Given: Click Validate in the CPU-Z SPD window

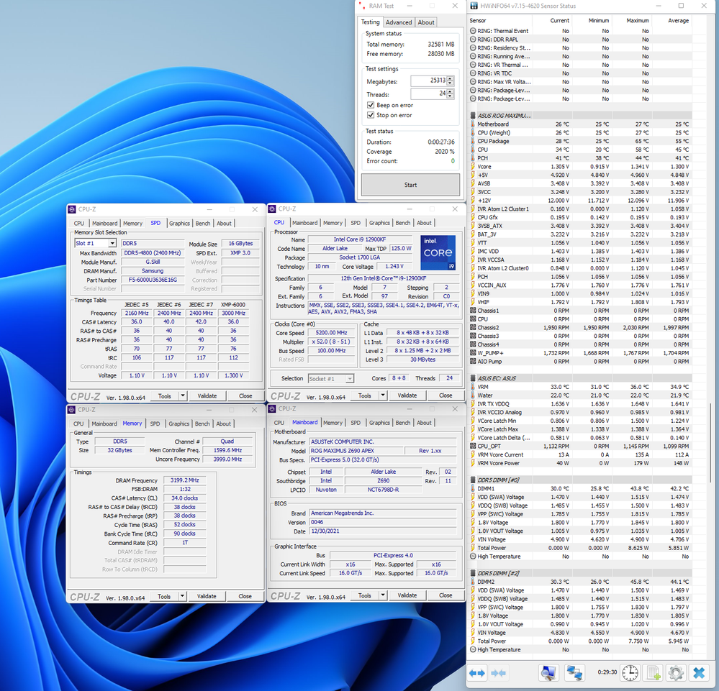Looking at the screenshot, I should click(x=207, y=395).
